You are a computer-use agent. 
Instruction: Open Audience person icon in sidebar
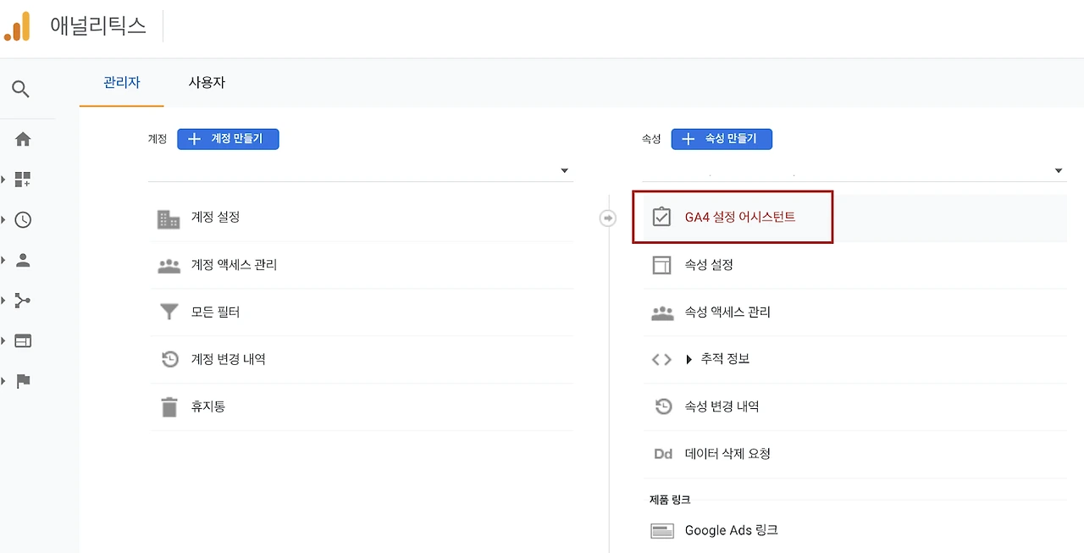point(23,261)
